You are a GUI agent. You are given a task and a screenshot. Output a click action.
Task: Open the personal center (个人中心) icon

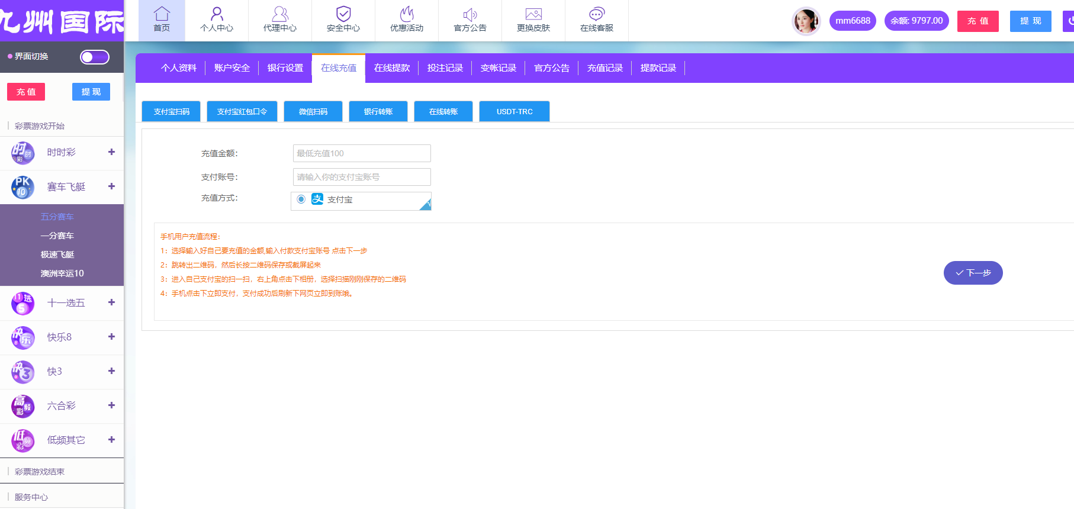[217, 14]
